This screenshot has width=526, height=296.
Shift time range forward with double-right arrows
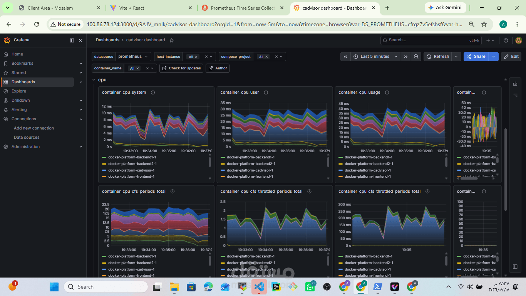[406, 57]
